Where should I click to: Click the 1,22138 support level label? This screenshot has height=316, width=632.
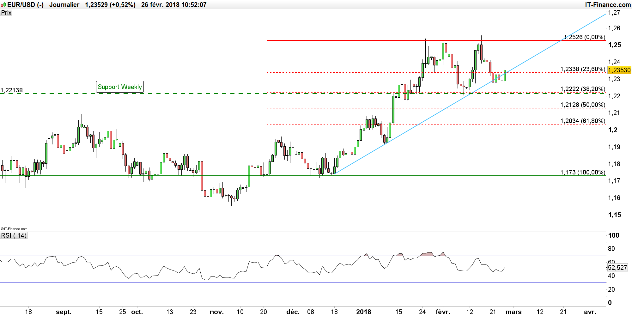coord(12,90)
